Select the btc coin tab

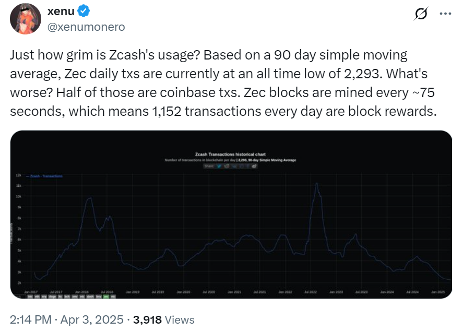[30, 297]
